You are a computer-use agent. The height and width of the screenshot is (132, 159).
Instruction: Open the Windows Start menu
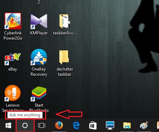tap(8, 125)
